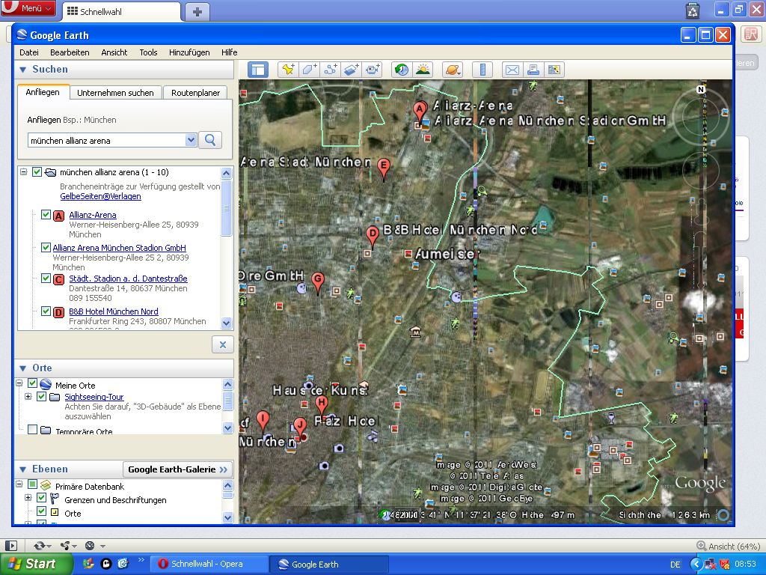Switch to Schnellwahl - Opera taskbar window

[208, 564]
